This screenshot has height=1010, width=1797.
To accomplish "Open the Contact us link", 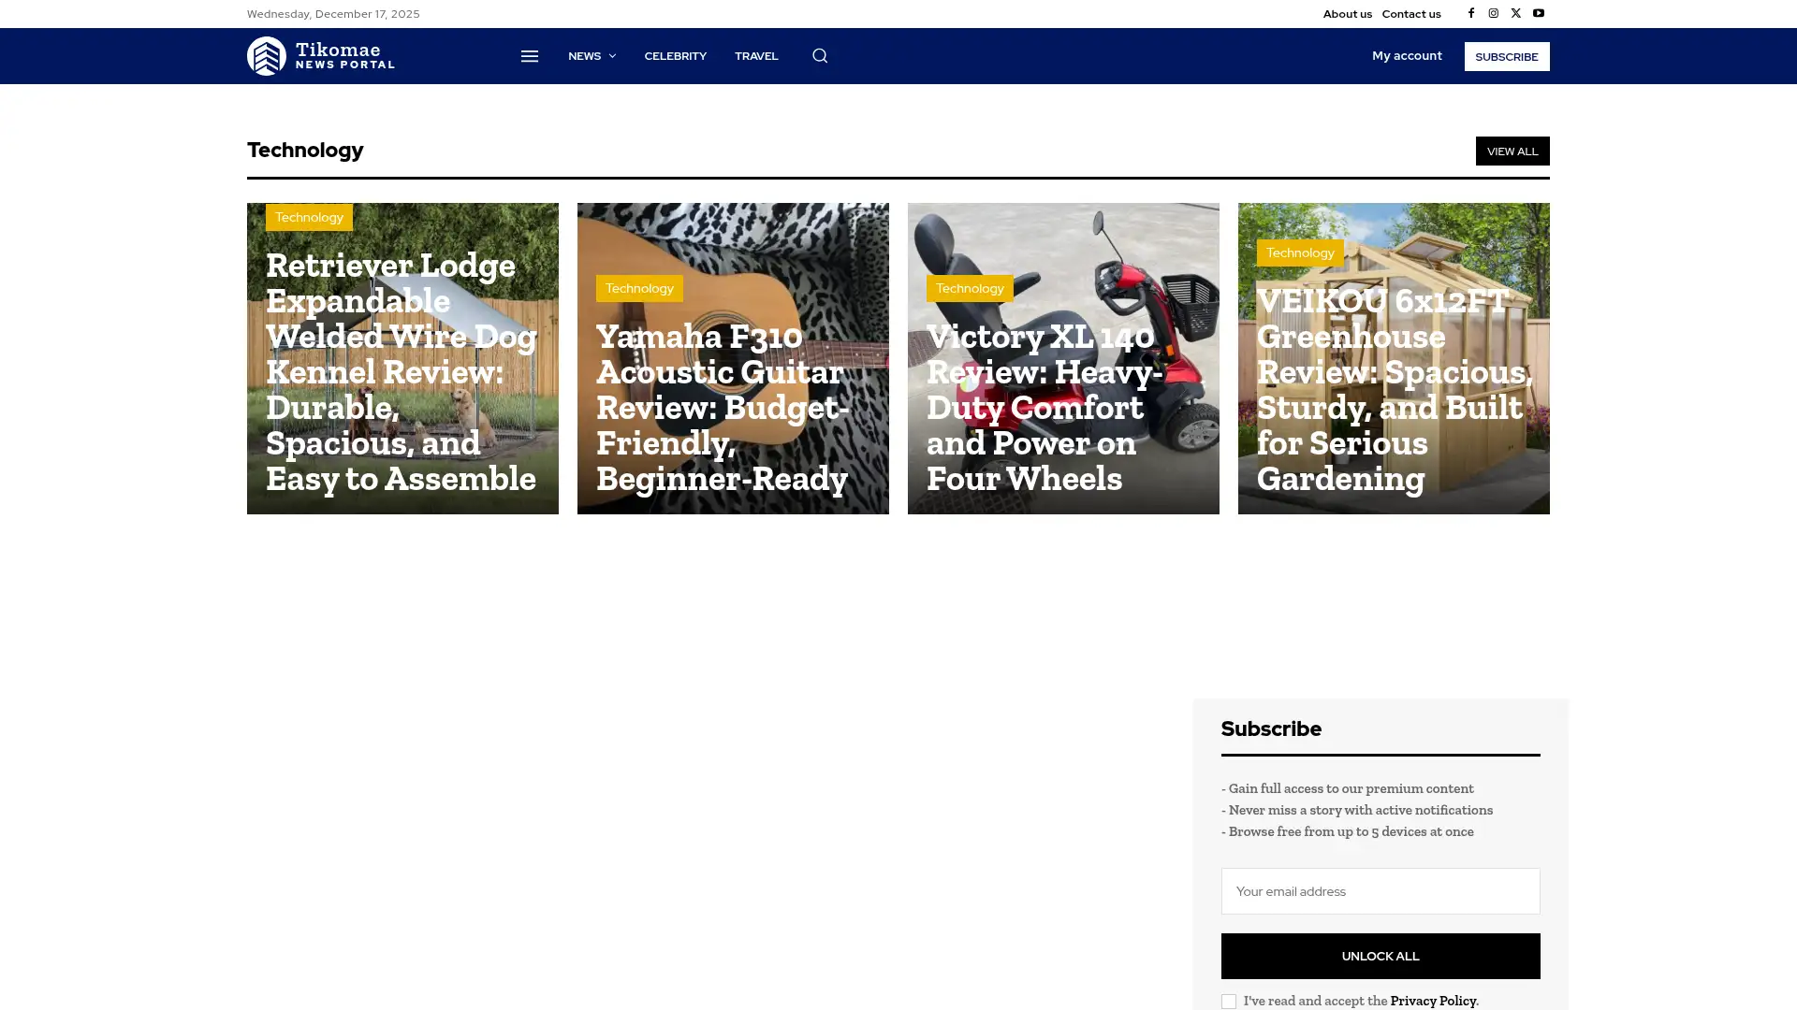I will (x=1410, y=13).
